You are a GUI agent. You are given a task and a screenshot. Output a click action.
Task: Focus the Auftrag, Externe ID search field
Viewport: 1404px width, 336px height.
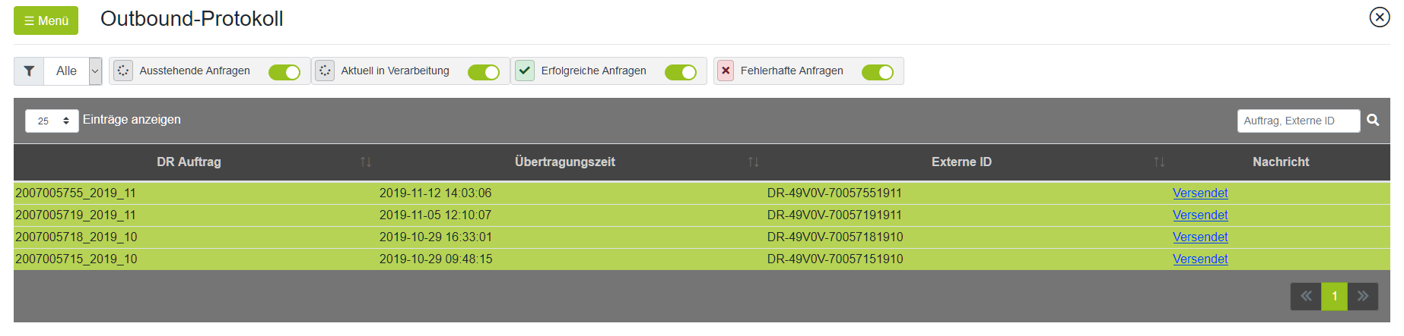[x=1298, y=121]
